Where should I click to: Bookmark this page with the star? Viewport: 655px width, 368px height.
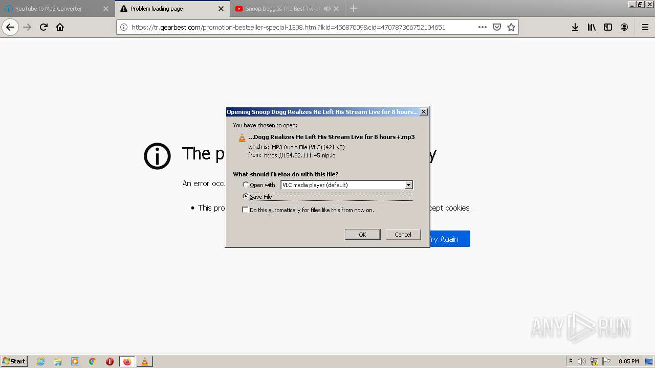(x=511, y=27)
